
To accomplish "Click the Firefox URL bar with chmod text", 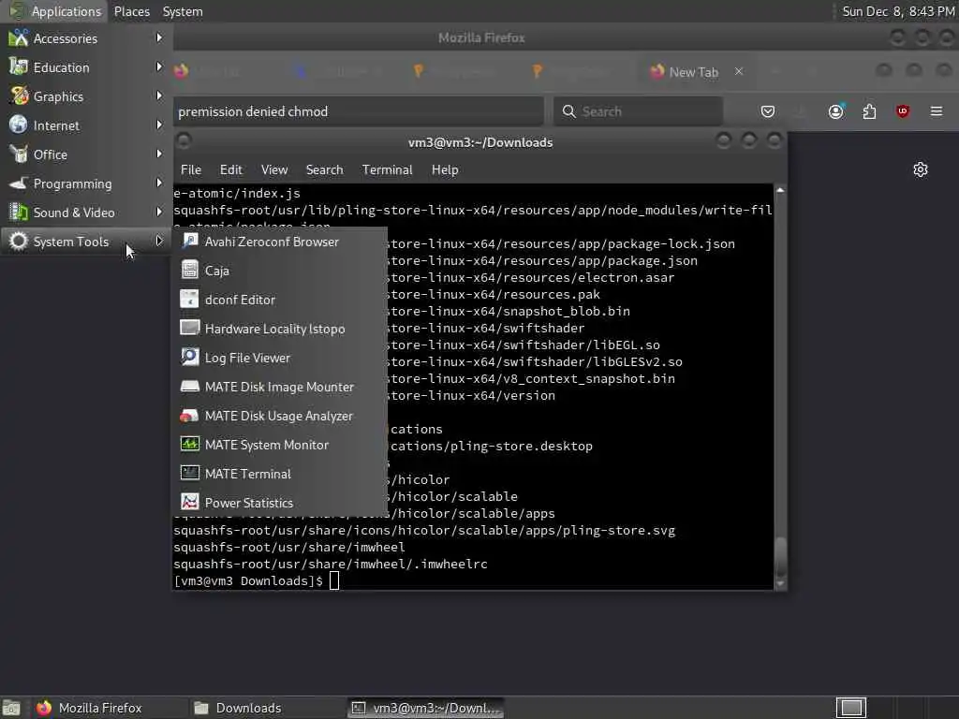I will (x=359, y=111).
